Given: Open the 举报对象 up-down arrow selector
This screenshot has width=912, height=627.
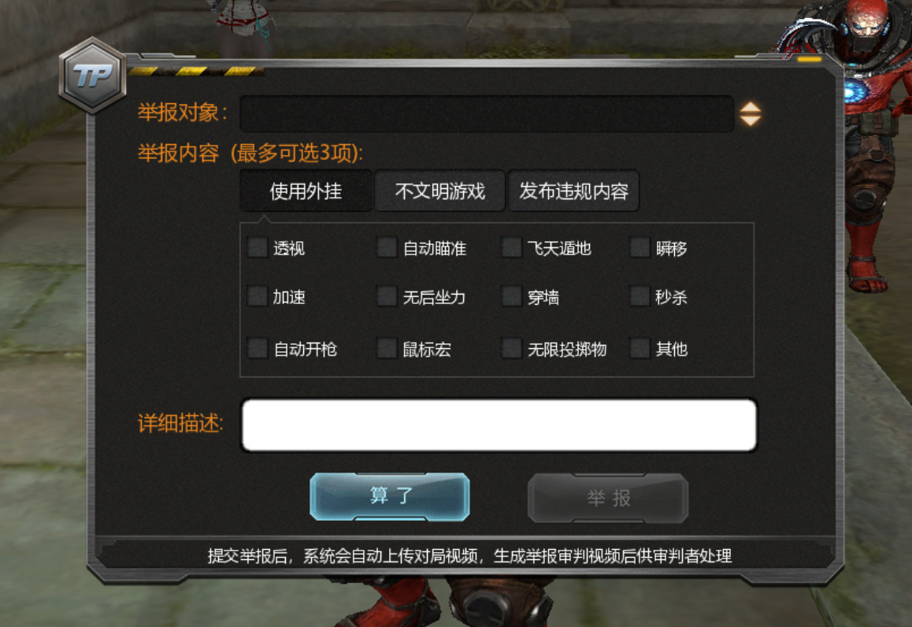Looking at the screenshot, I should click(x=750, y=114).
